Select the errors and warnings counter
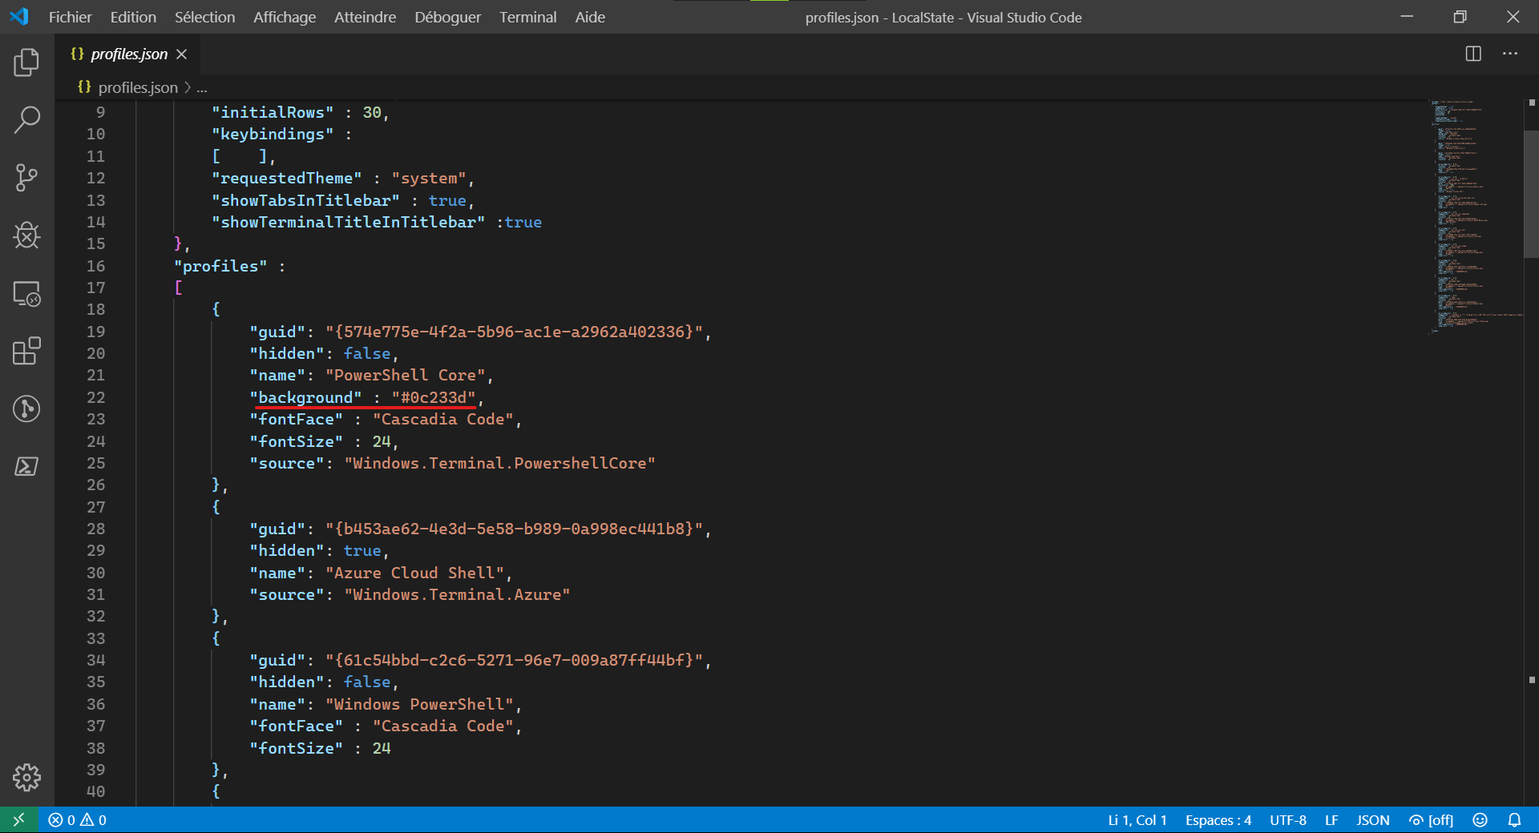This screenshot has height=833, width=1539. click(x=78, y=819)
